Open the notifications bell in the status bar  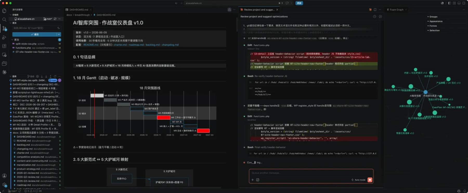(465, 191)
